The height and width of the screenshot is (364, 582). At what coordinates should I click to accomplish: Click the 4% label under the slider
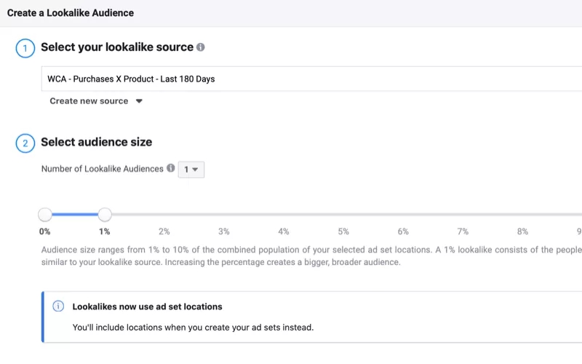click(284, 232)
